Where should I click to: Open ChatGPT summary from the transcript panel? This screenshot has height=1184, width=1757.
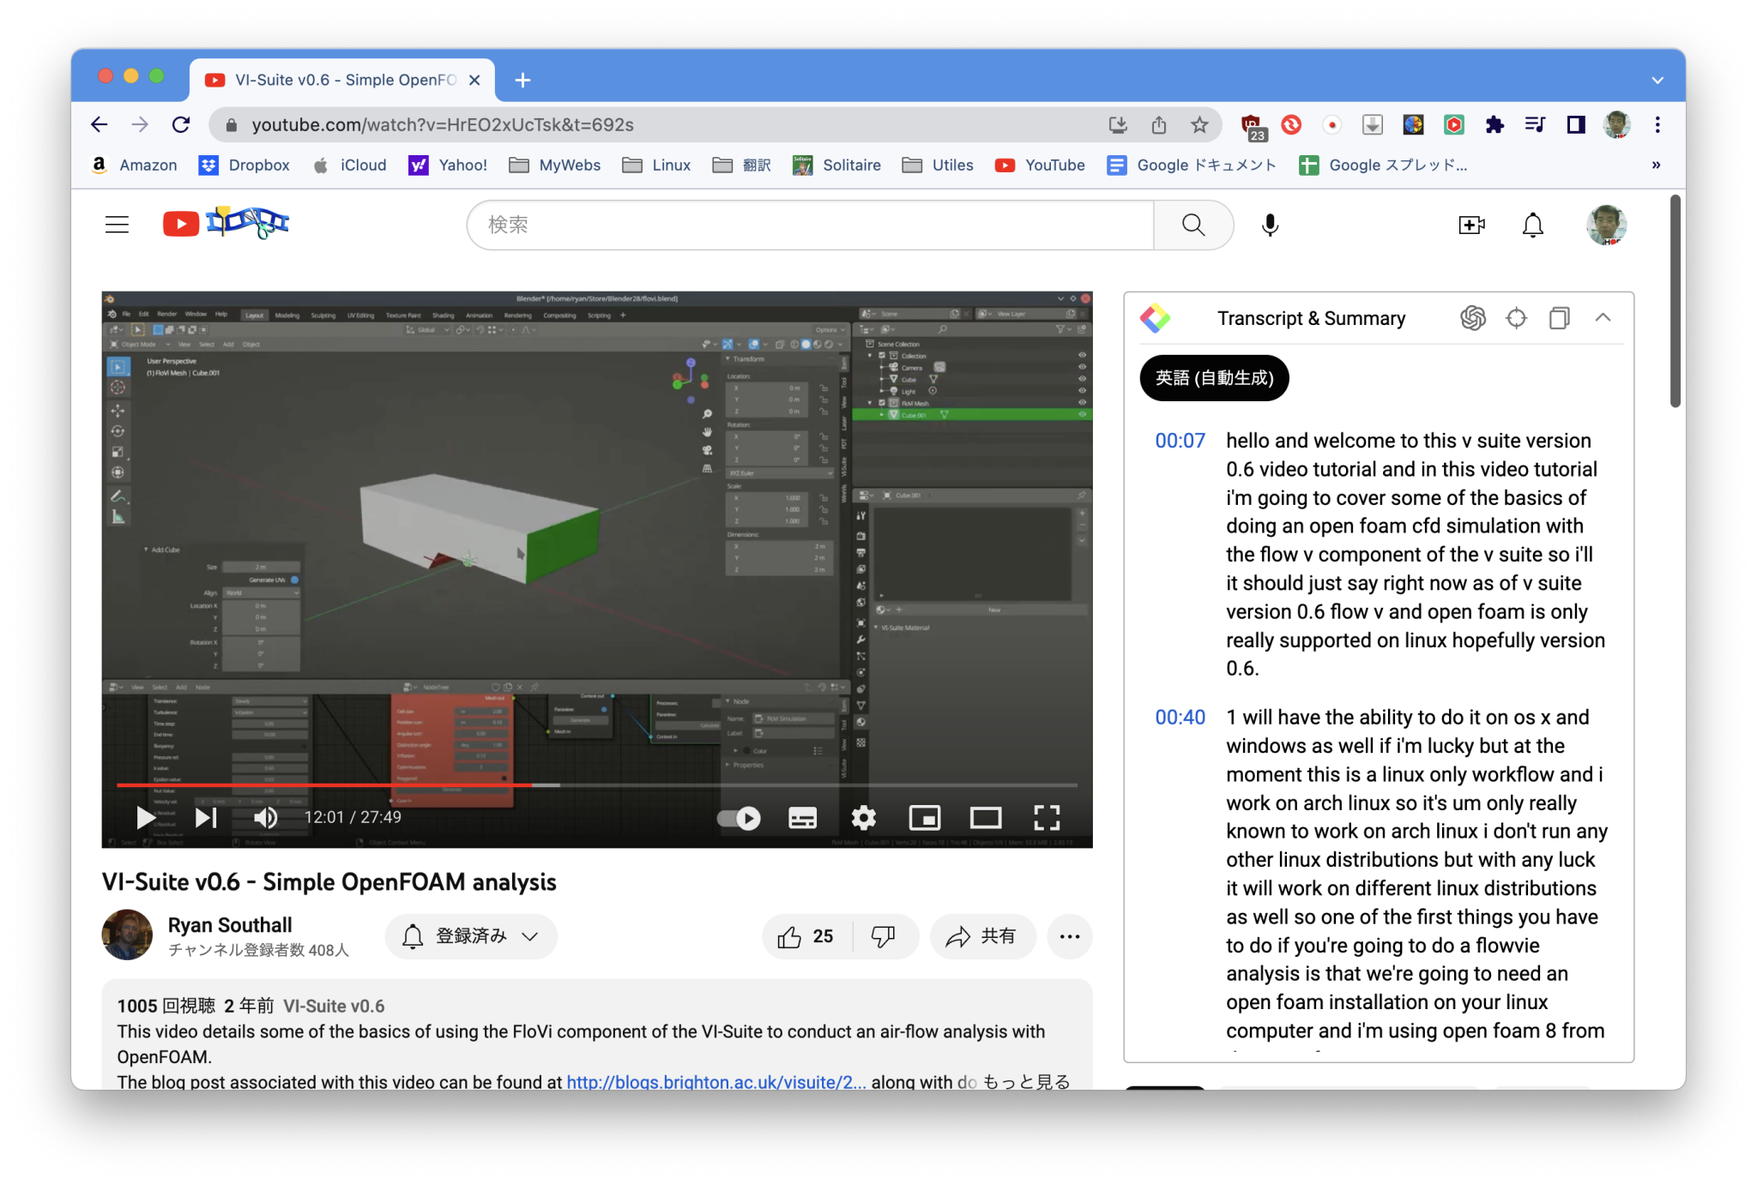(1474, 318)
